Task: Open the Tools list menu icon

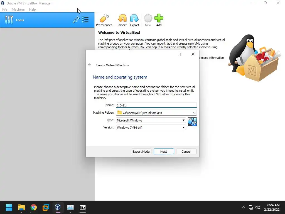Action: point(85,20)
